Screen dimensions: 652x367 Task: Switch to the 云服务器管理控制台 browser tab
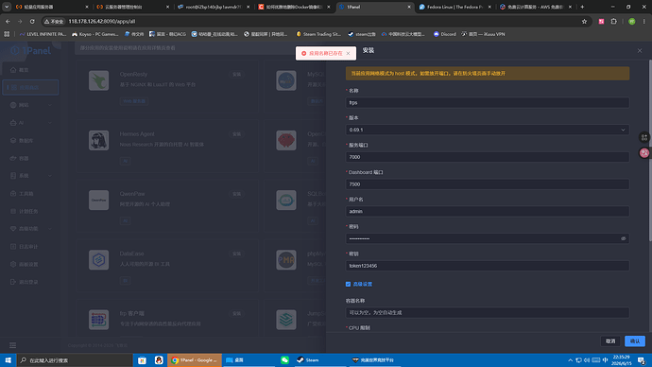click(x=132, y=7)
